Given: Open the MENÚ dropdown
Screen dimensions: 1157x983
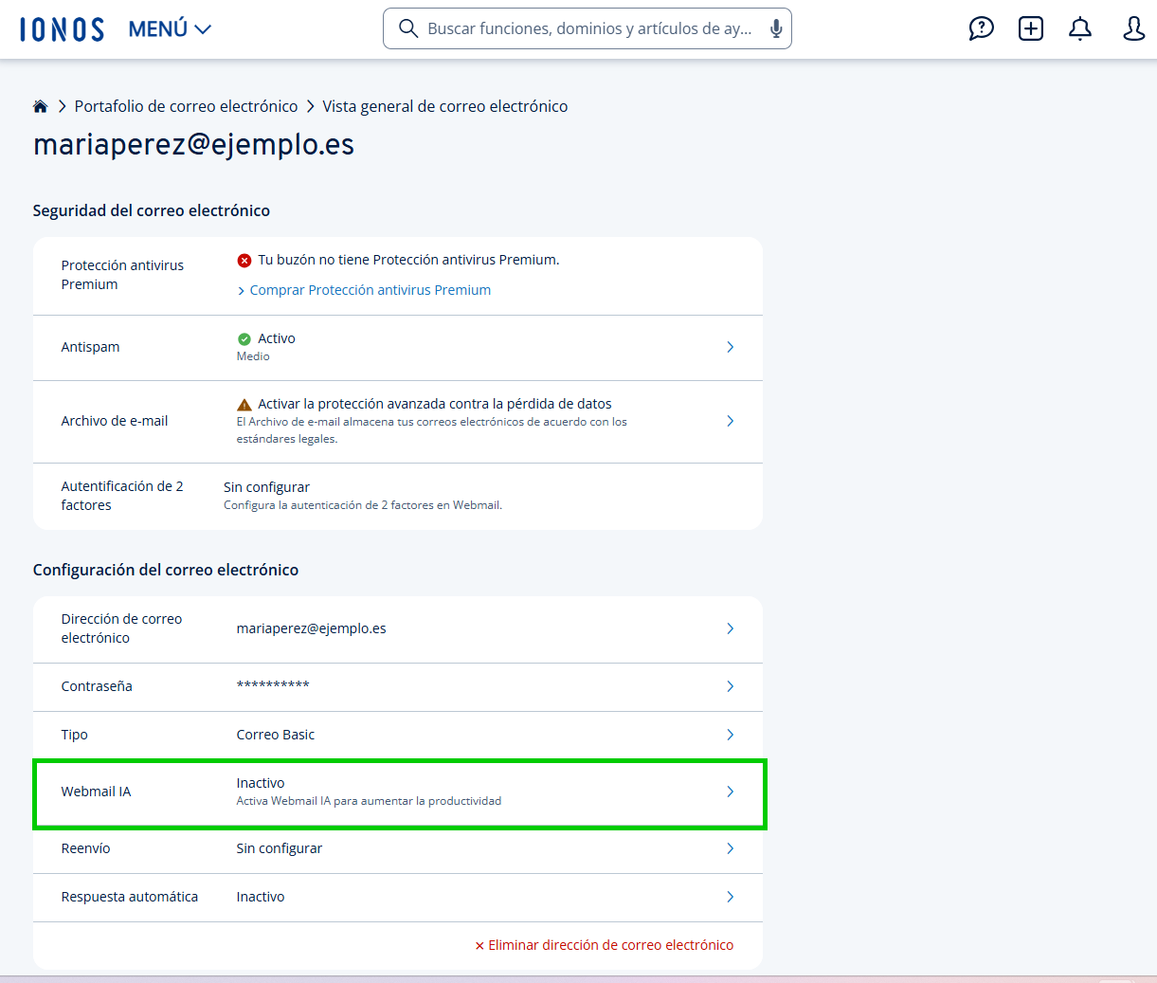Looking at the screenshot, I should pos(170,29).
